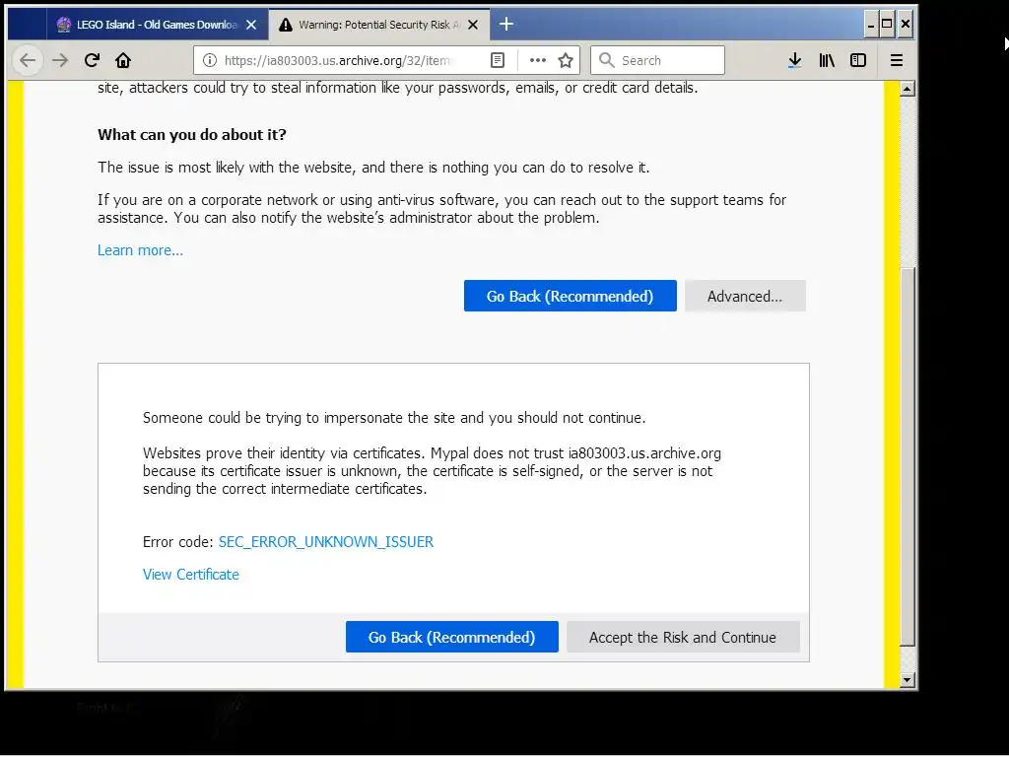Open site information icon in address bar
1009x757 pixels.
click(x=210, y=60)
